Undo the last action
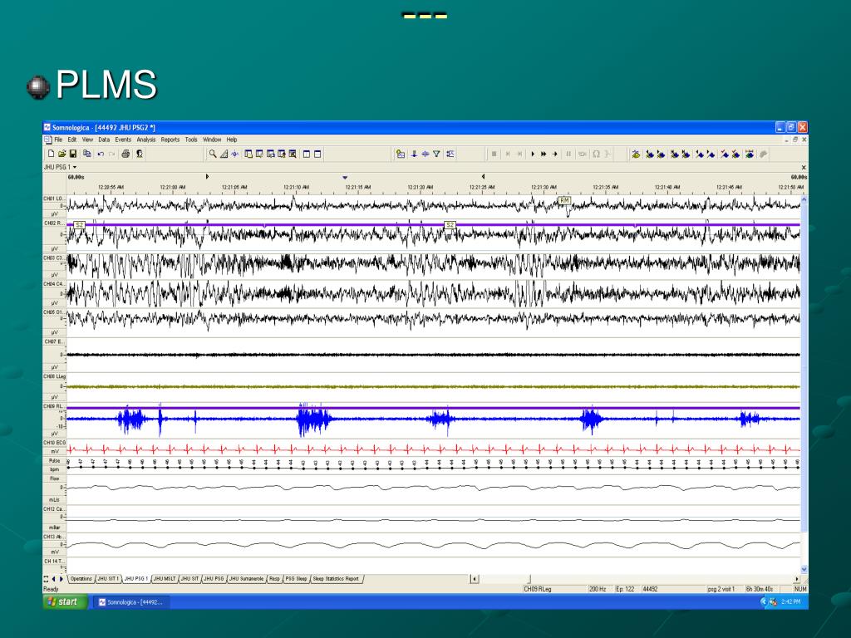The width and height of the screenshot is (851, 638). [101, 154]
